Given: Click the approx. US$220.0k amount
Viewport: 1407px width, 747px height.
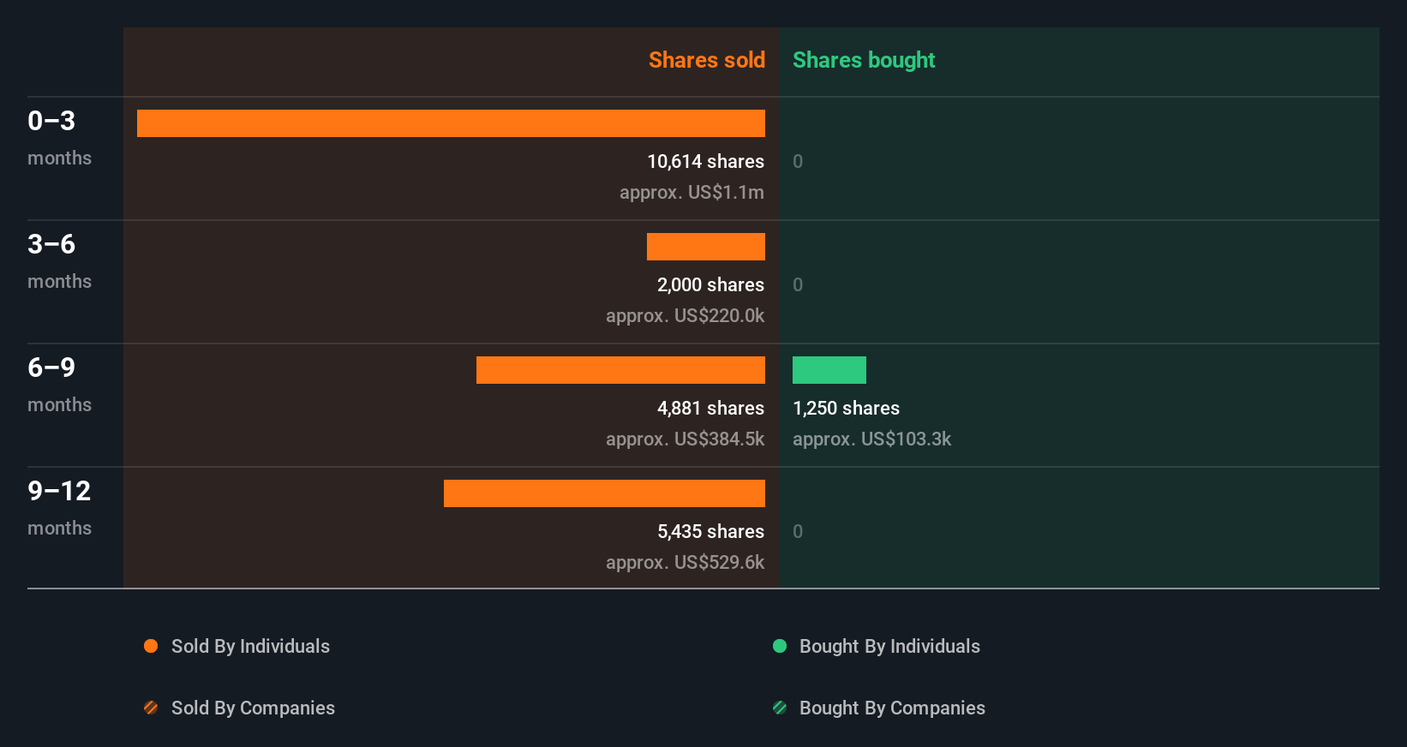Looking at the screenshot, I should (685, 316).
